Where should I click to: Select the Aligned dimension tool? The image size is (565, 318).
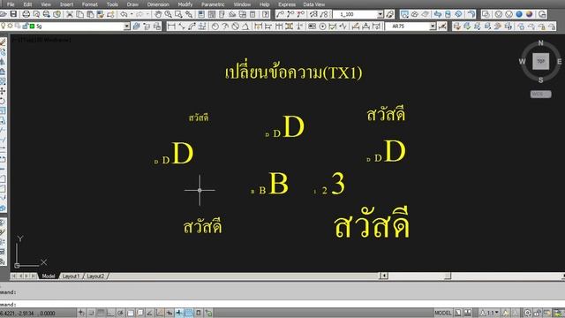[182, 26]
